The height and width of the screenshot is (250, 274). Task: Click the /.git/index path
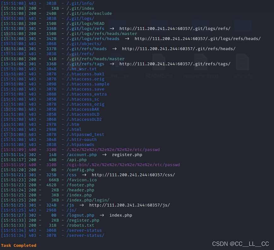click(x=80, y=9)
